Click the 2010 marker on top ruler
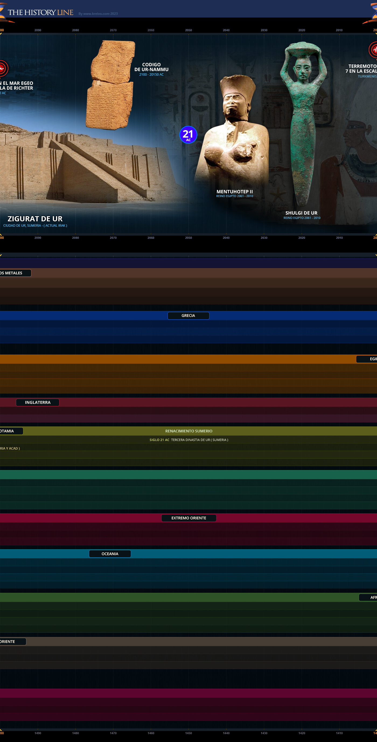The height and width of the screenshot is (742, 377). 339,30
